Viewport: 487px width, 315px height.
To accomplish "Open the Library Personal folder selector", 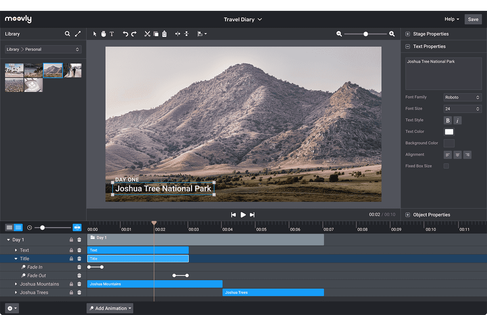I will point(43,49).
